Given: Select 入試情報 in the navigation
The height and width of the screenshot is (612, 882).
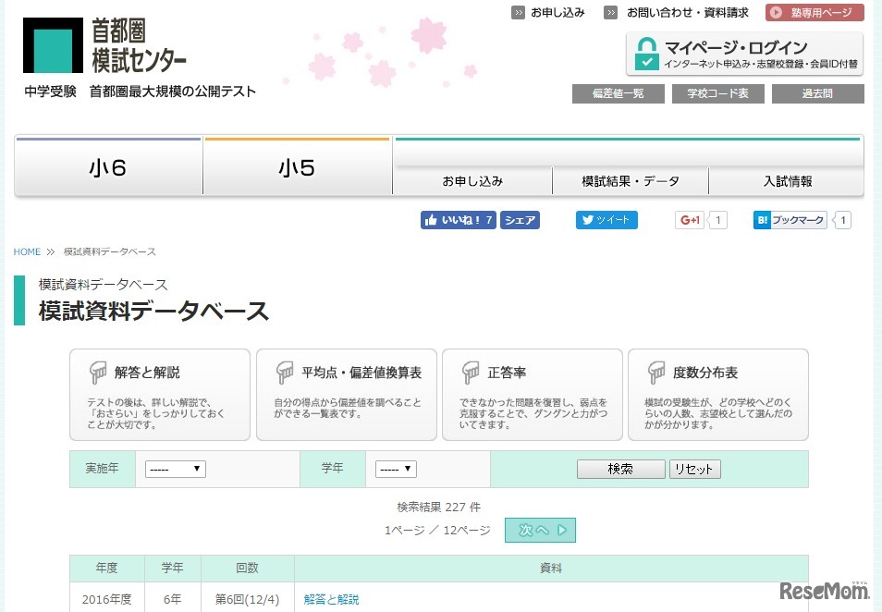Looking at the screenshot, I should [787, 181].
